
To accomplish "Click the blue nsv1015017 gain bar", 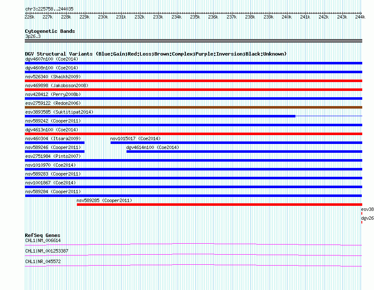I will pos(236,143).
